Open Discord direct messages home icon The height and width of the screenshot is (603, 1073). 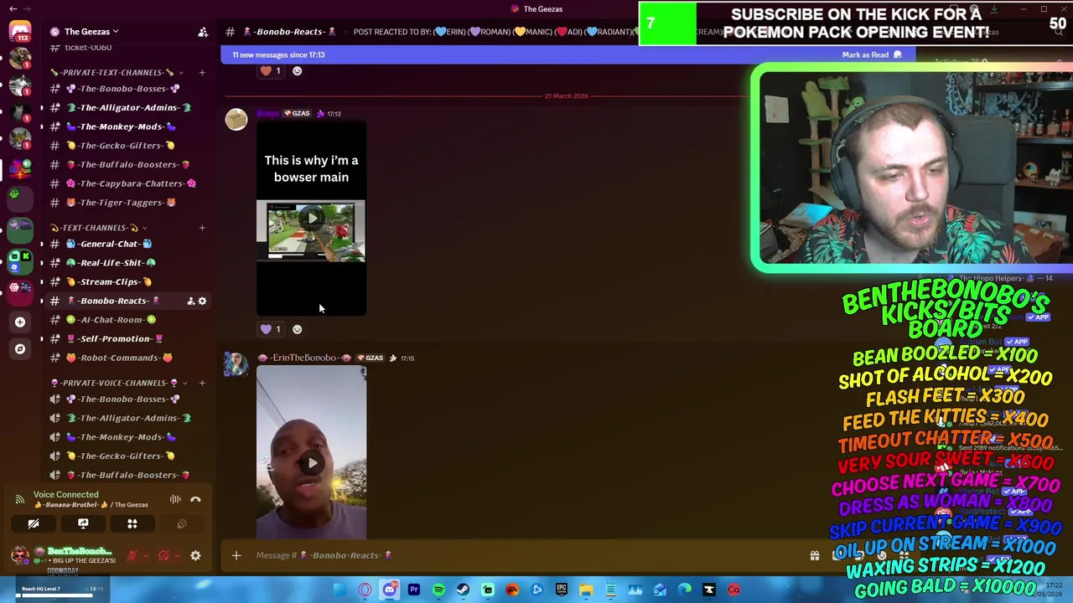[19, 32]
